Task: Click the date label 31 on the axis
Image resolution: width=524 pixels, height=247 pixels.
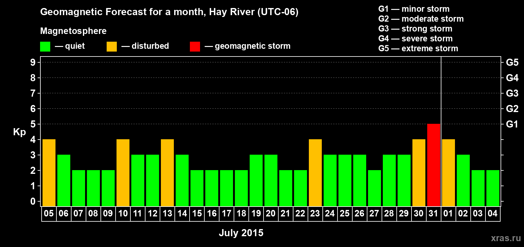Action: [x=433, y=214]
